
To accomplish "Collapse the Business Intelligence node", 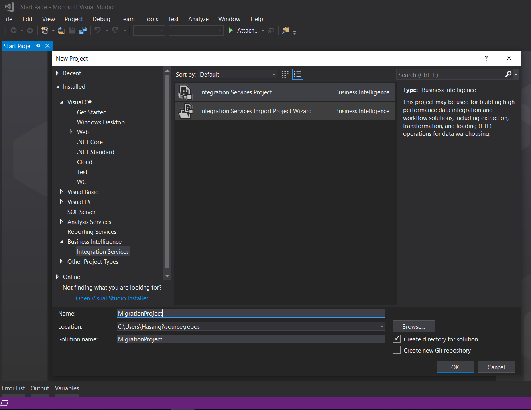I will [62, 242].
